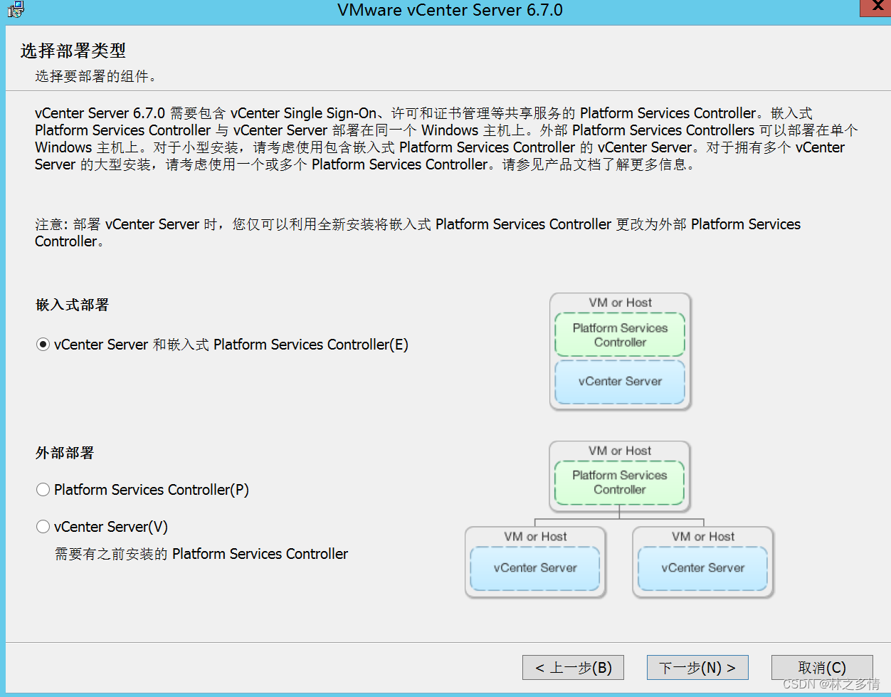Click the 选择要部署的组件 subtitle

tap(95, 76)
